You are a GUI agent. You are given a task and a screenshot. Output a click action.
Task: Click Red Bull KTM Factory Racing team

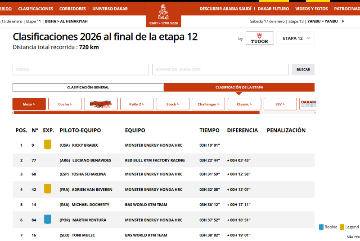point(155,160)
